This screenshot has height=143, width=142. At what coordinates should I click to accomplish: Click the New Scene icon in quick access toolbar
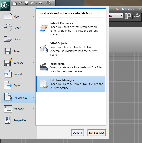(15, 3)
